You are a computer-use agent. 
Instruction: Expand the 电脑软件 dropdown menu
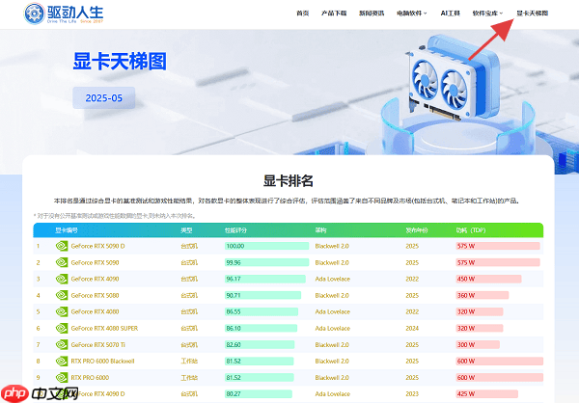[412, 13]
